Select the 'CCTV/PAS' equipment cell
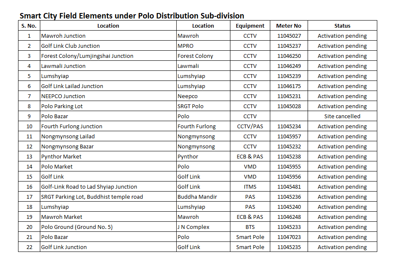397x262 pixels. point(250,126)
